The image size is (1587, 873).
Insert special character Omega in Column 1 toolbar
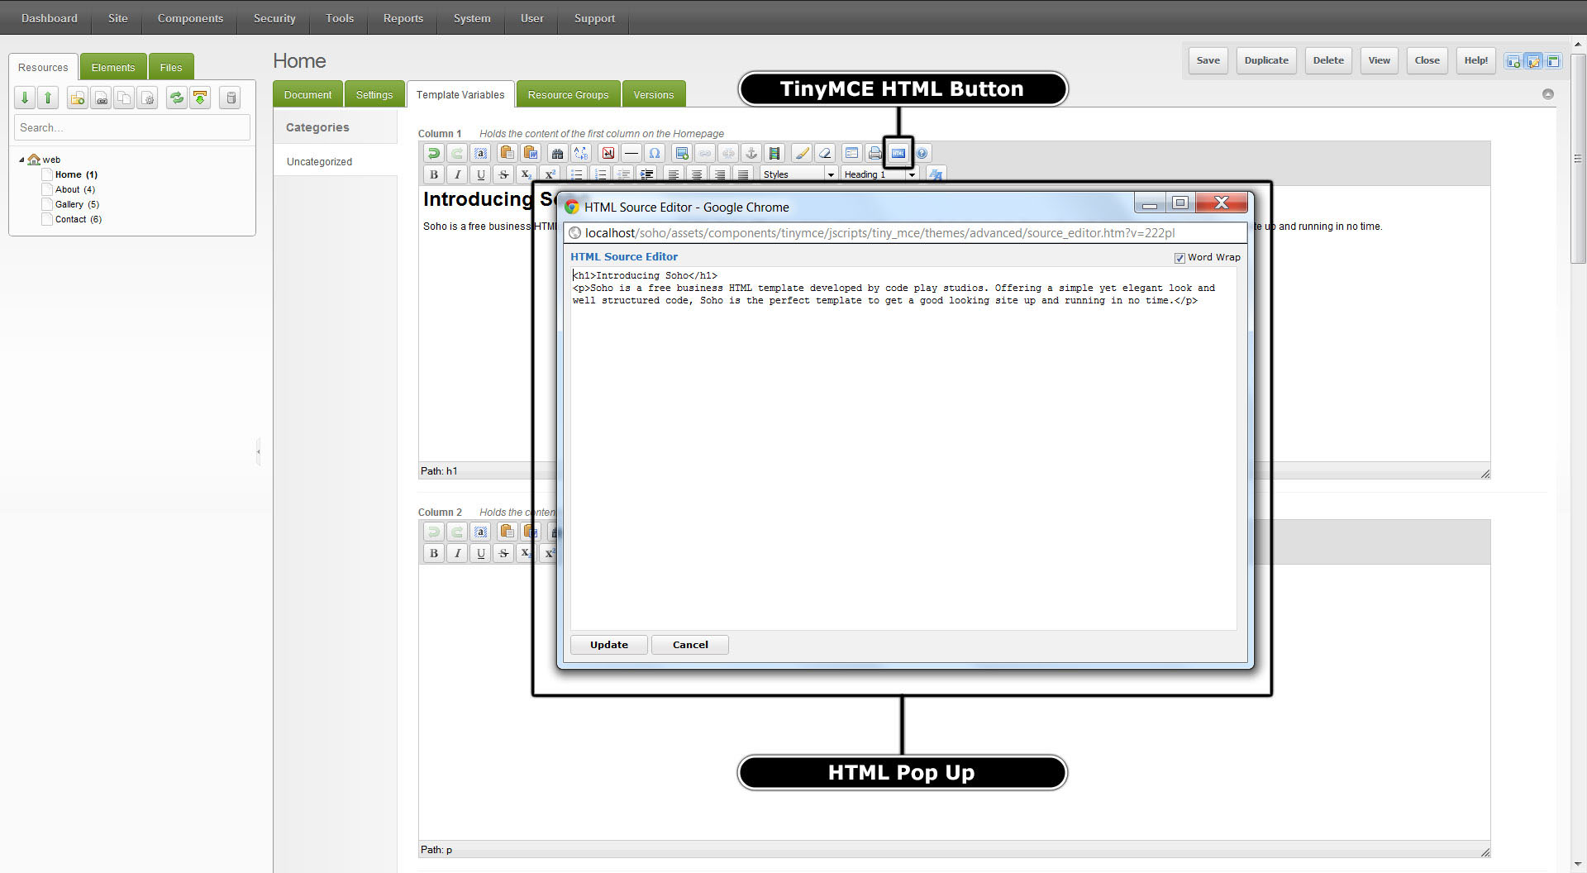[x=655, y=153]
